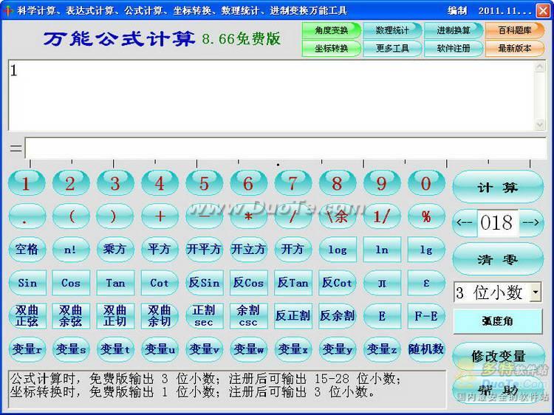
Task: Click the digit 4 button
Action: 160,183
